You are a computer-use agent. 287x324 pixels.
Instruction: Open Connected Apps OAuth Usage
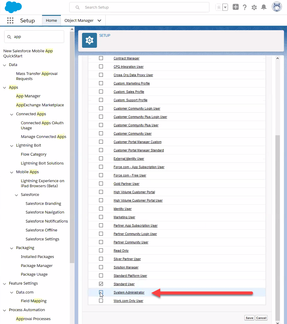[x=42, y=125]
